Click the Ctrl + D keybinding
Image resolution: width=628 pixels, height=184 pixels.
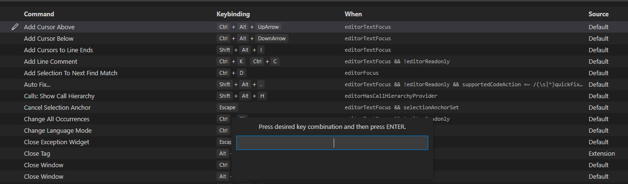click(231, 73)
